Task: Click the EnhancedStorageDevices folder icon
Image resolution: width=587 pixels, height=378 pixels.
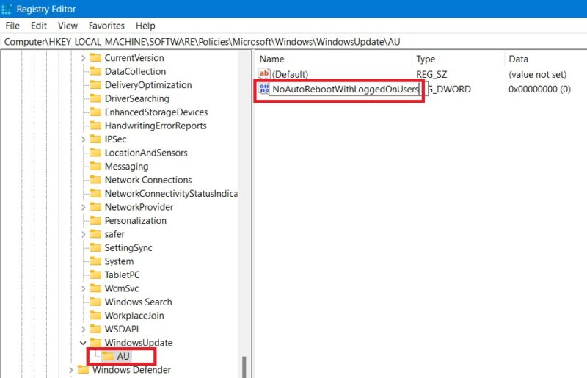Action: [x=95, y=112]
